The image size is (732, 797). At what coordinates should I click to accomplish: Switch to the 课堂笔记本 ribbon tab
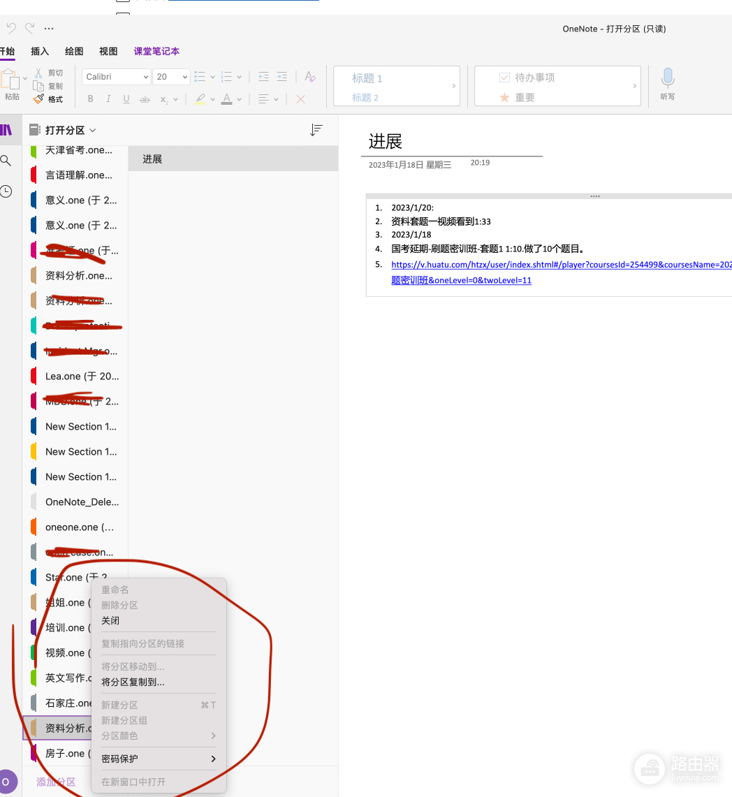[156, 51]
